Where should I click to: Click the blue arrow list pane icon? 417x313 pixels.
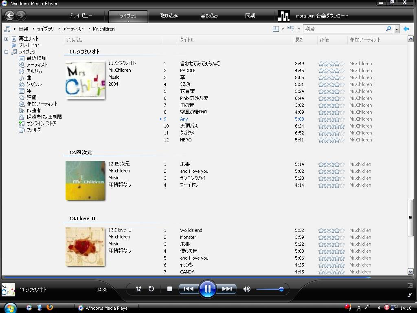pos(406,29)
